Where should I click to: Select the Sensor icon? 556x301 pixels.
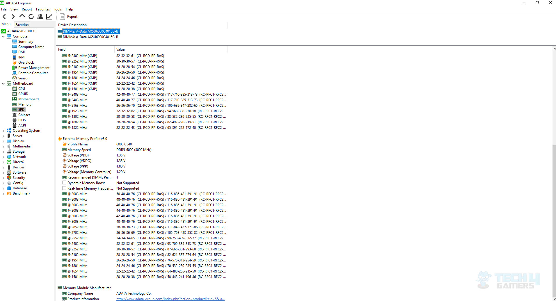pos(15,78)
